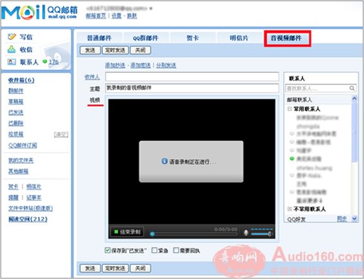Viewport: 364px width, 279px height.
Task: Expand the 不常用联系人 group
Action: (x=290, y=209)
